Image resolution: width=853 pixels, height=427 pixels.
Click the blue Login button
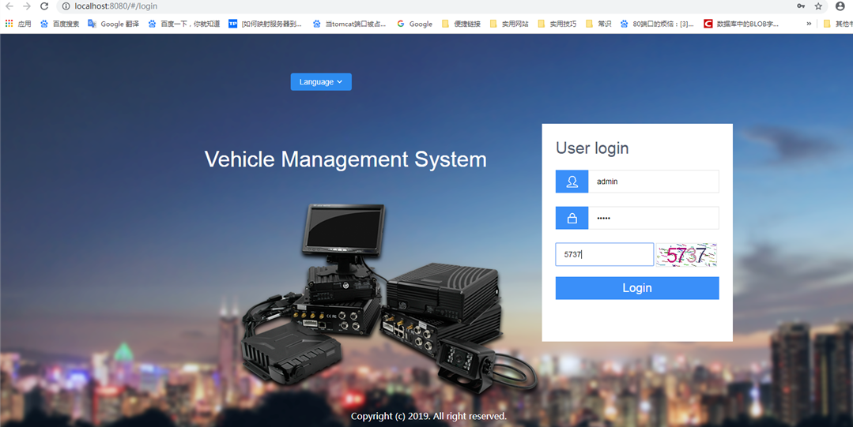point(637,288)
